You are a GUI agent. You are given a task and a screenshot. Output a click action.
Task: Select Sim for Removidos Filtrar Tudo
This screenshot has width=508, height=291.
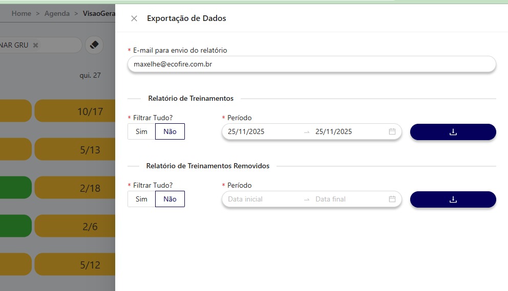(141, 199)
